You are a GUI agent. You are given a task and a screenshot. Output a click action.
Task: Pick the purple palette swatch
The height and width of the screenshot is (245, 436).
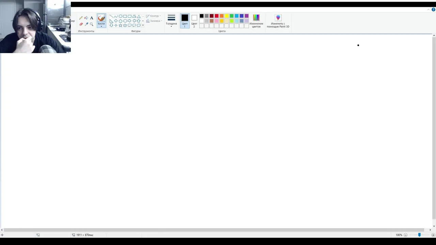pyautogui.click(x=247, y=16)
